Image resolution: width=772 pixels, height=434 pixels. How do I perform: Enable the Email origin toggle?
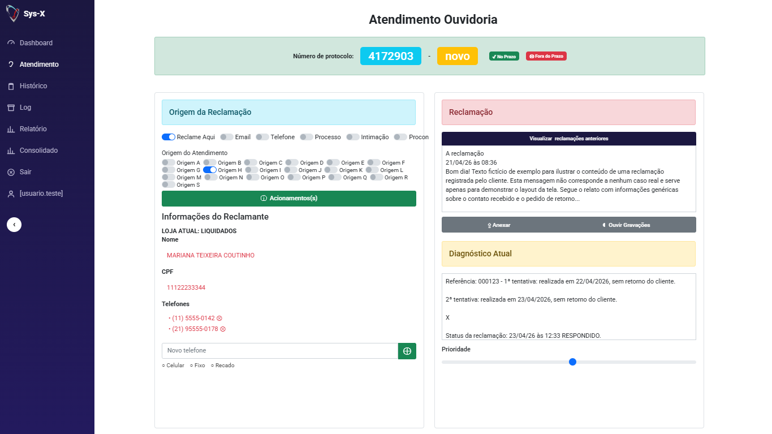[x=227, y=137]
